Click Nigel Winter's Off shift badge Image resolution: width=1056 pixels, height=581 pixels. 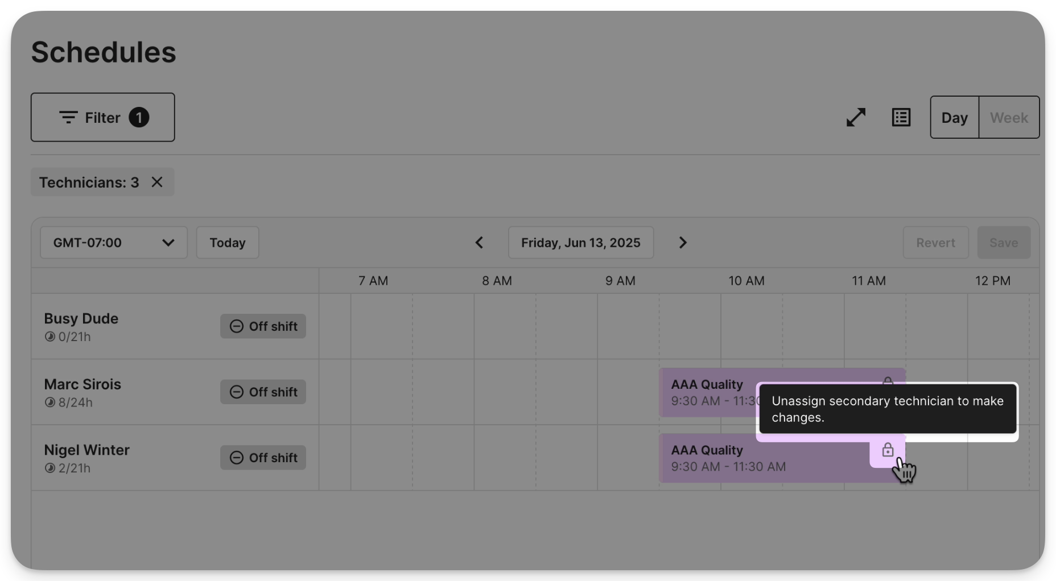click(x=263, y=458)
